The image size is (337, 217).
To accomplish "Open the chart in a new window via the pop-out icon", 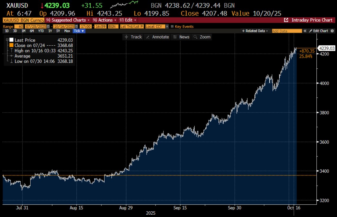I will pos(286,20).
